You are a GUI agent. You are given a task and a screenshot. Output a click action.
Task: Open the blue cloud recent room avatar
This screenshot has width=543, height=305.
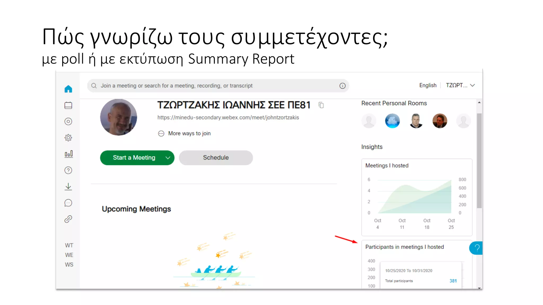click(x=392, y=121)
